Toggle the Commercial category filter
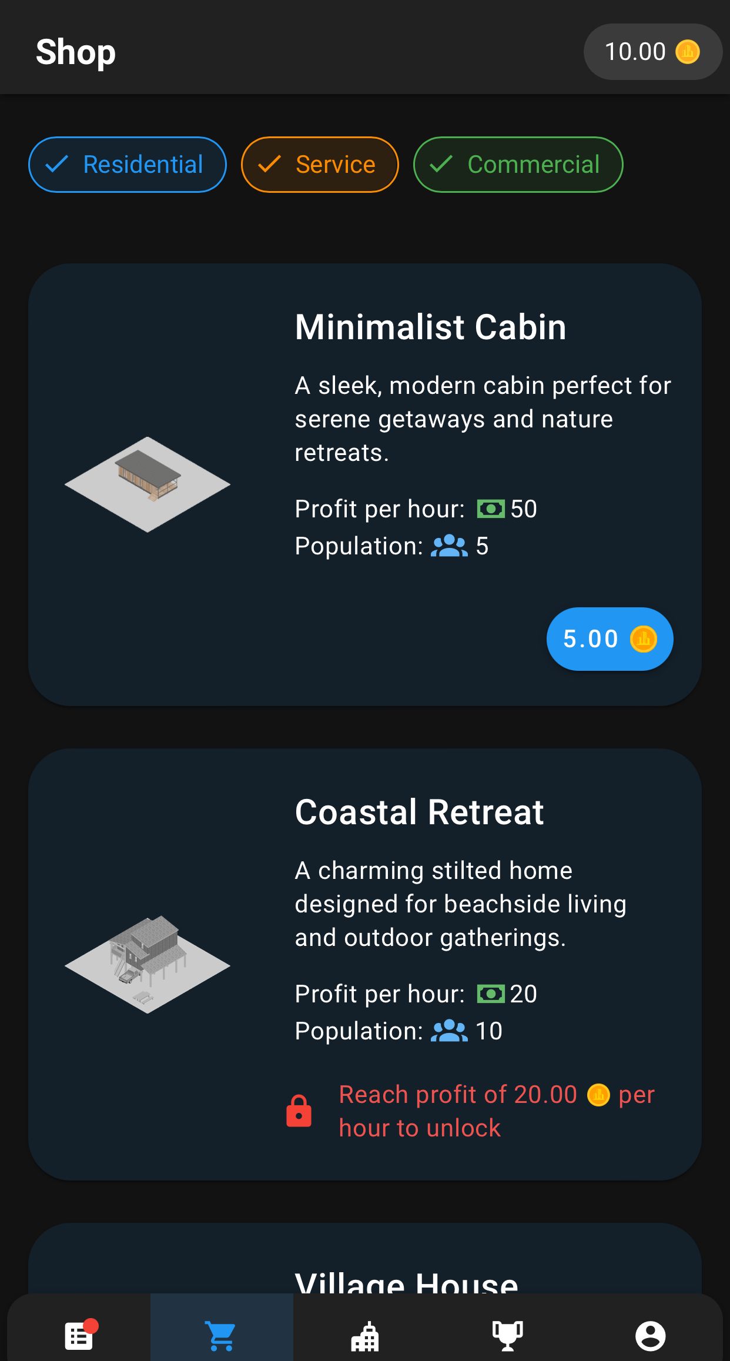Screen dimensions: 730x1361 [518, 165]
